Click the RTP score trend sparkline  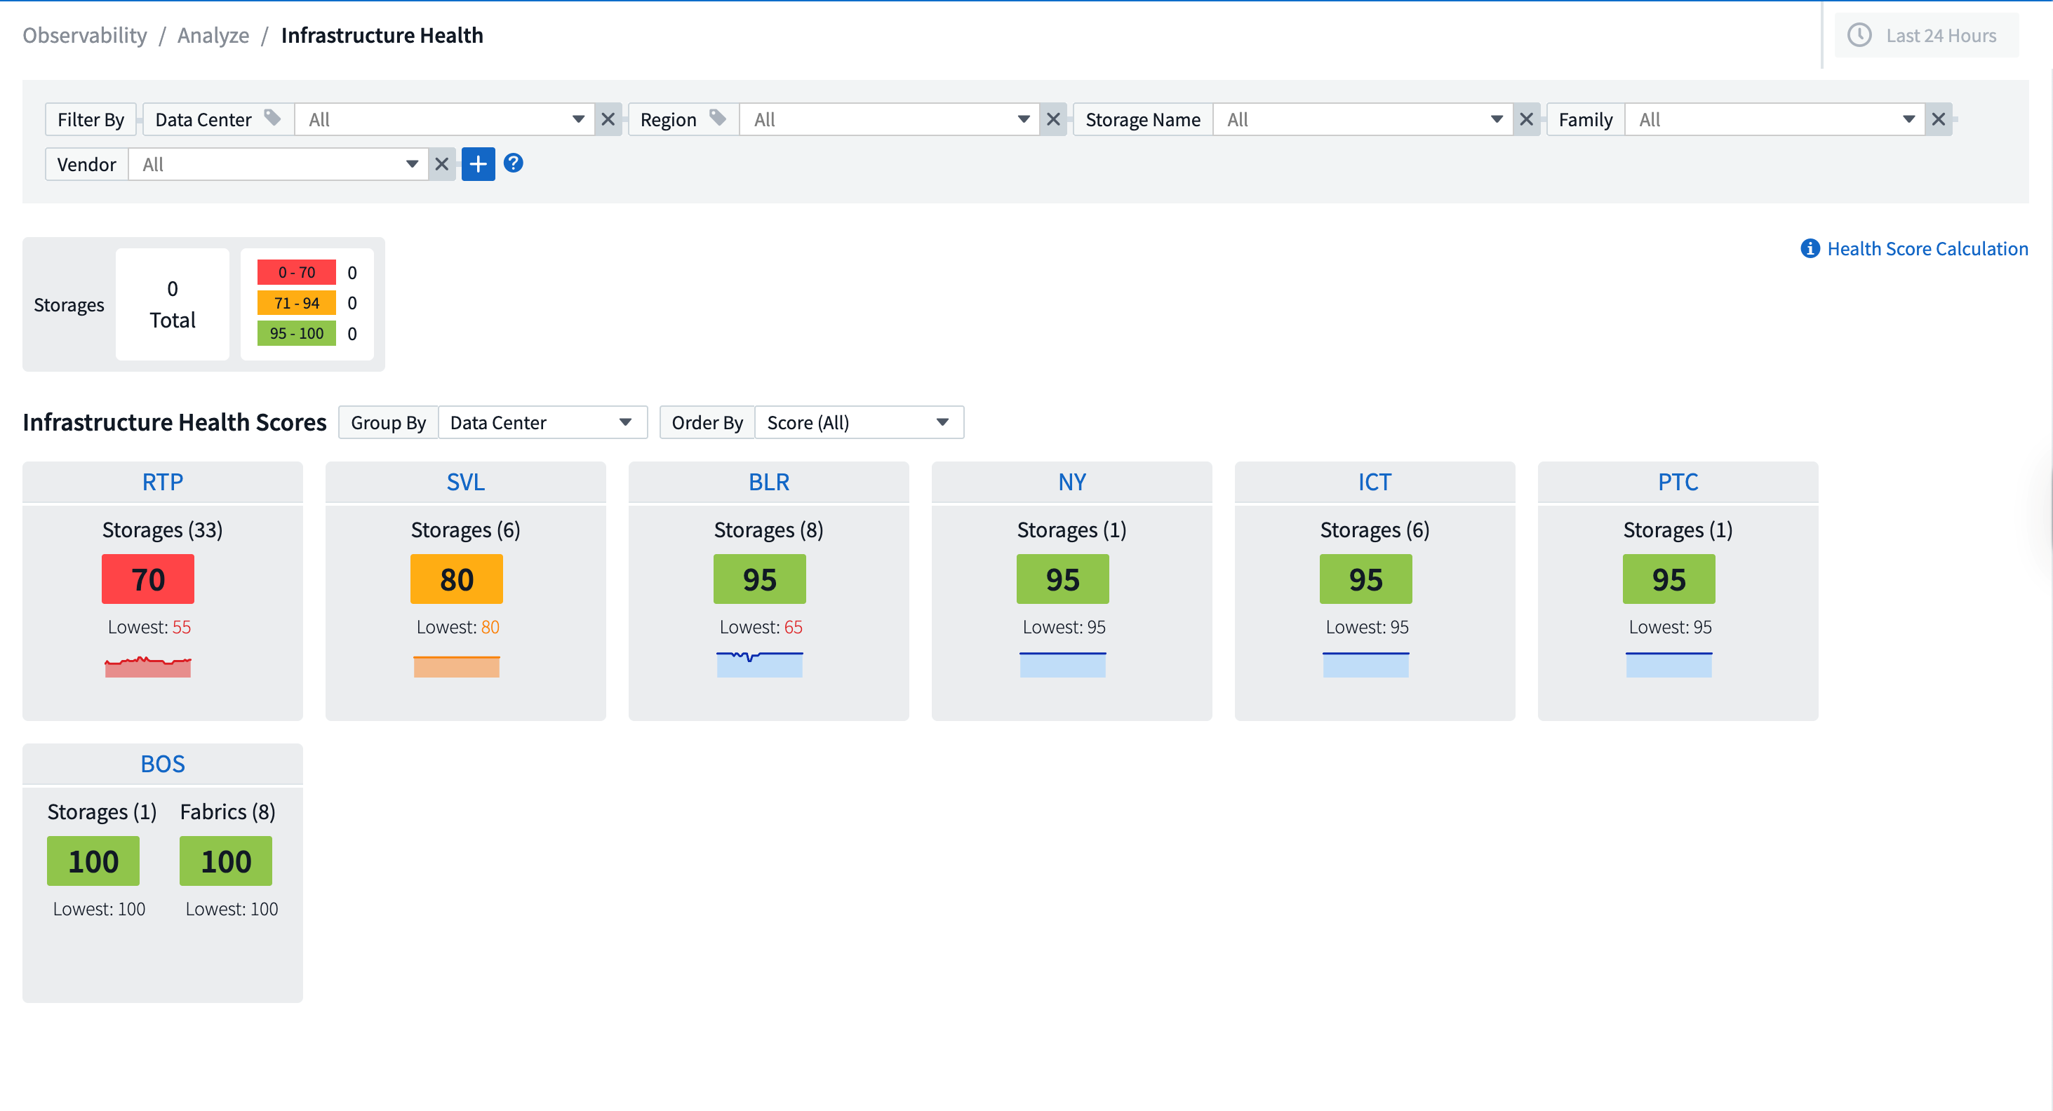147,666
